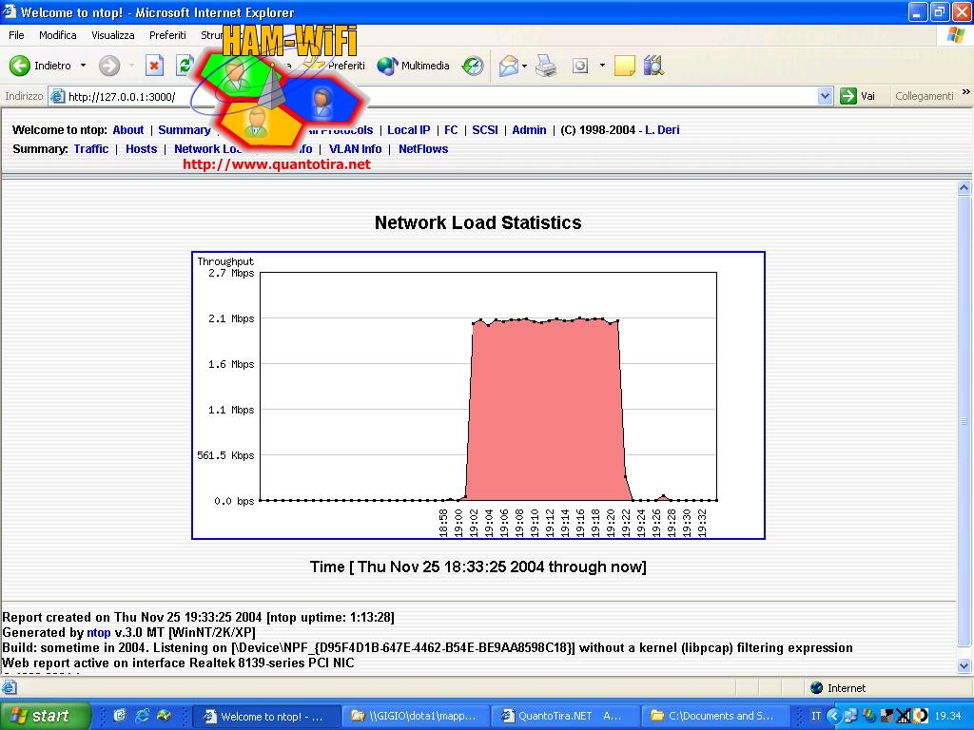Viewport: 974px width, 730px height.
Task: Follow the ntop link in the footer
Action: [x=98, y=632]
